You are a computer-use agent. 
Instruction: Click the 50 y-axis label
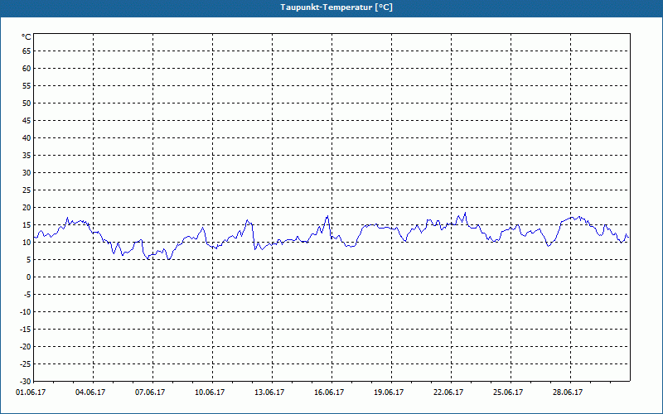click(27, 103)
